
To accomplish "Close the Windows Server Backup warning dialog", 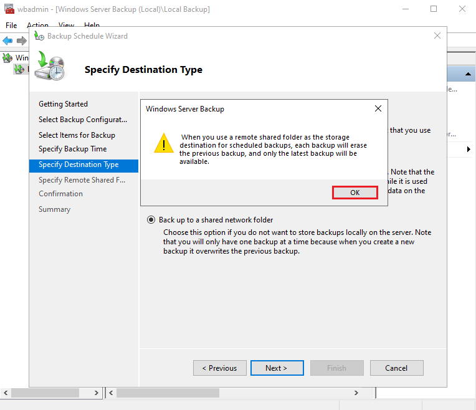I will [378, 108].
